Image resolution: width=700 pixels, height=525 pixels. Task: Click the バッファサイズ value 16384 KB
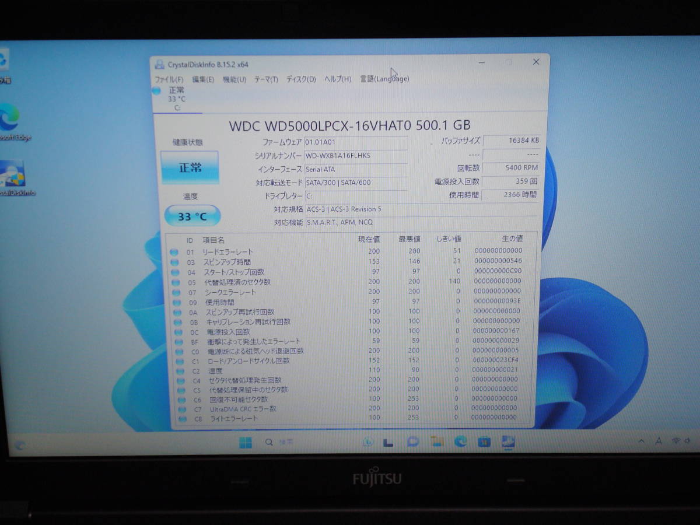(512, 141)
